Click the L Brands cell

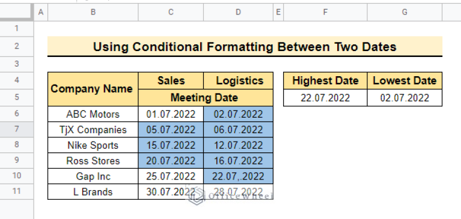(x=93, y=191)
